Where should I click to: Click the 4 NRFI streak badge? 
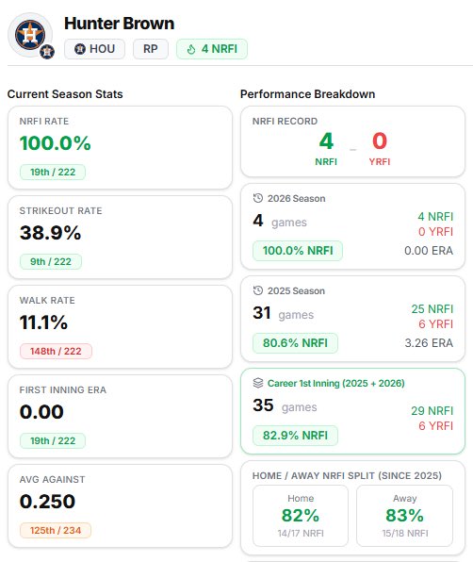click(212, 49)
